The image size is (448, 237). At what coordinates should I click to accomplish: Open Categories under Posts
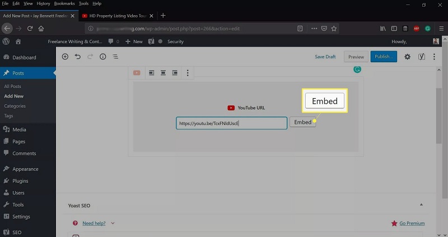point(15,106)
